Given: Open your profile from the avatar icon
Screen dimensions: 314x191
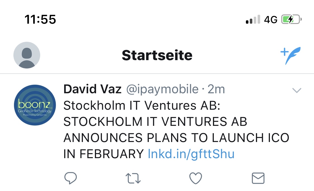Looking at the screenshot, I should pos(27,55).
